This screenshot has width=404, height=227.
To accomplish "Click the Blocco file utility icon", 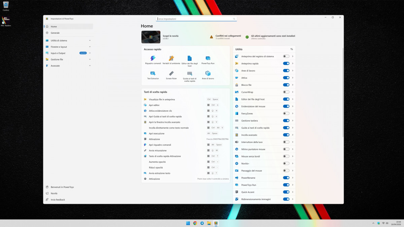I will [237, 85].
